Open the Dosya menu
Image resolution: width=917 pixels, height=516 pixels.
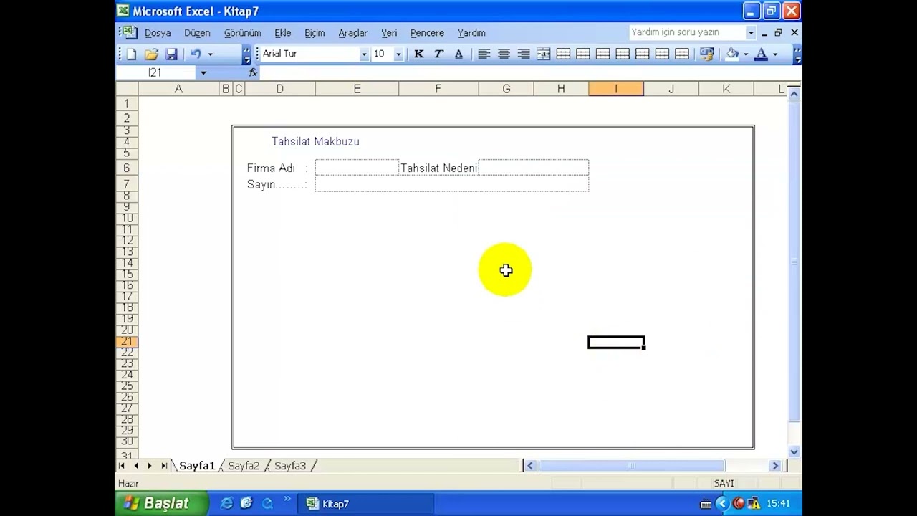(158, 33)
